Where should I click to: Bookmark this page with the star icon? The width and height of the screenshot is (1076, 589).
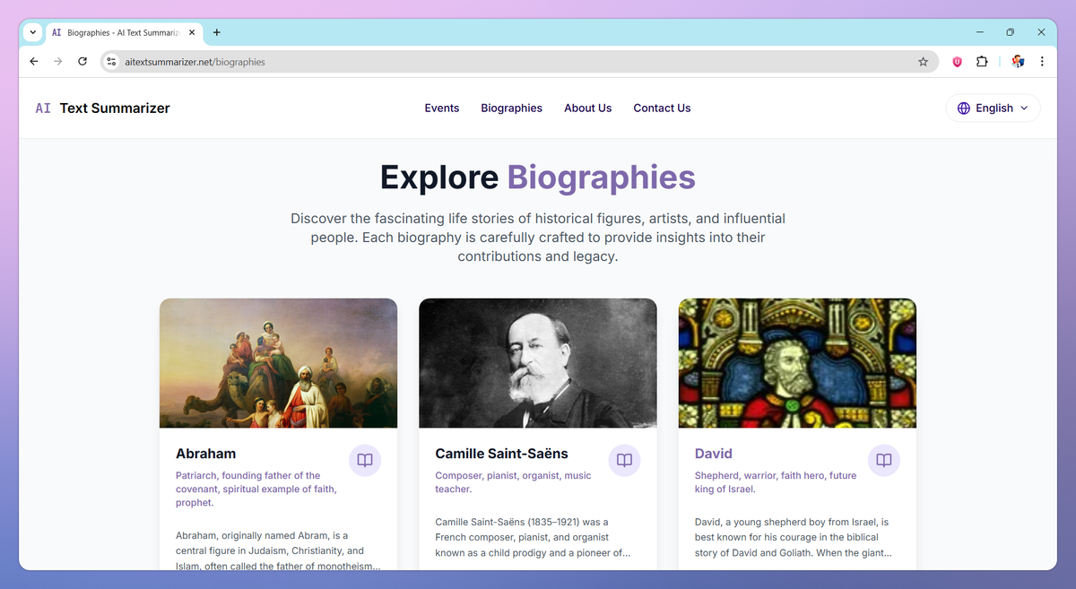click(923, 62)
